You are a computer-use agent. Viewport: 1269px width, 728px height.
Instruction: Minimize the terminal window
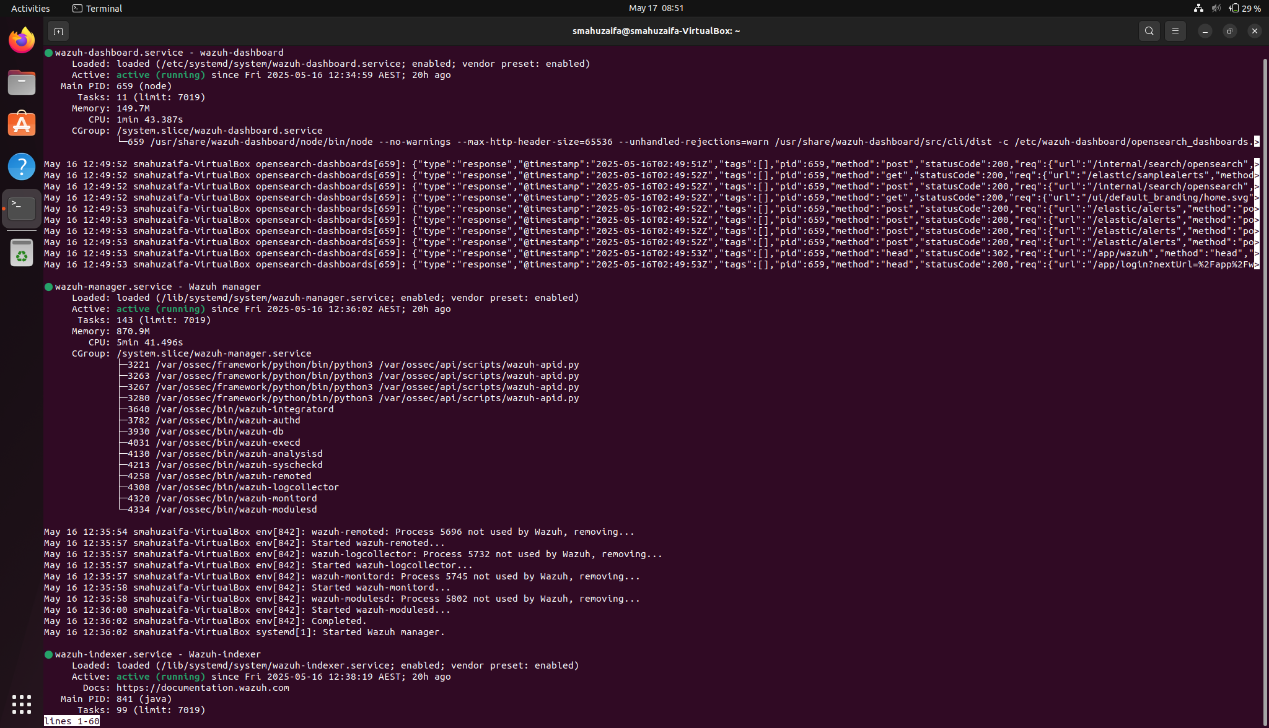[x=1205, y=31]
